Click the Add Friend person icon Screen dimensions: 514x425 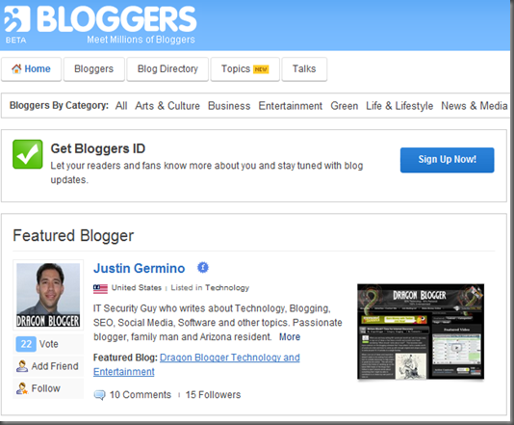point(22,366)
